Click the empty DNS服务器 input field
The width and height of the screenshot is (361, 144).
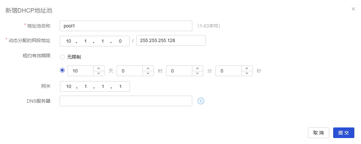point(126,101)
